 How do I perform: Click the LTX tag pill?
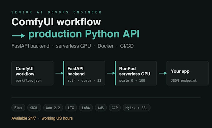coord(71,108)
